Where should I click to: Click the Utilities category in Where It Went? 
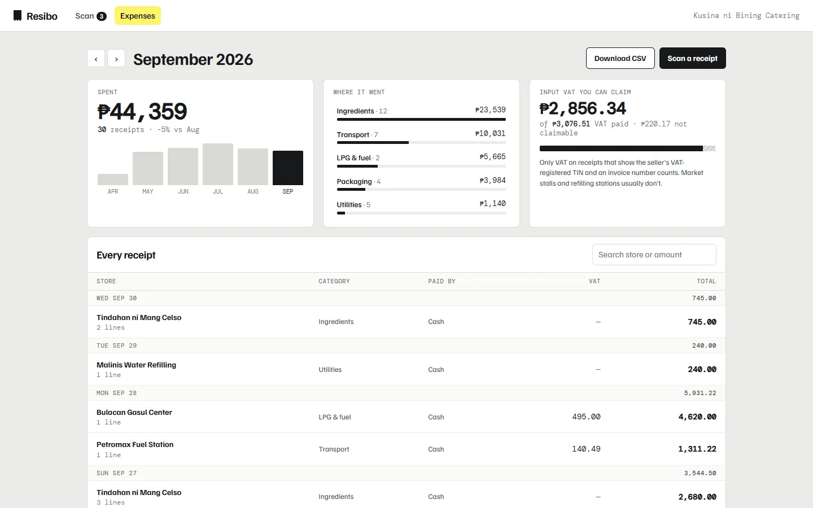[421, 207]
